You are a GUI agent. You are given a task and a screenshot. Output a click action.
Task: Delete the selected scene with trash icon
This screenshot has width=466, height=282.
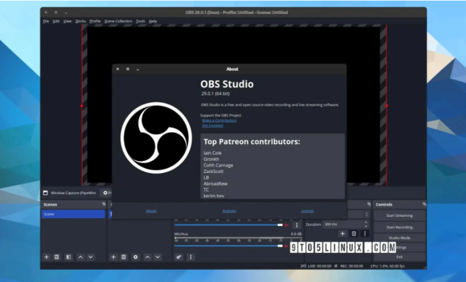coord(57,257)
